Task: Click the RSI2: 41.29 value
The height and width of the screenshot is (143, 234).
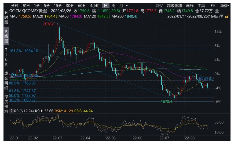Action: [64, 111]
